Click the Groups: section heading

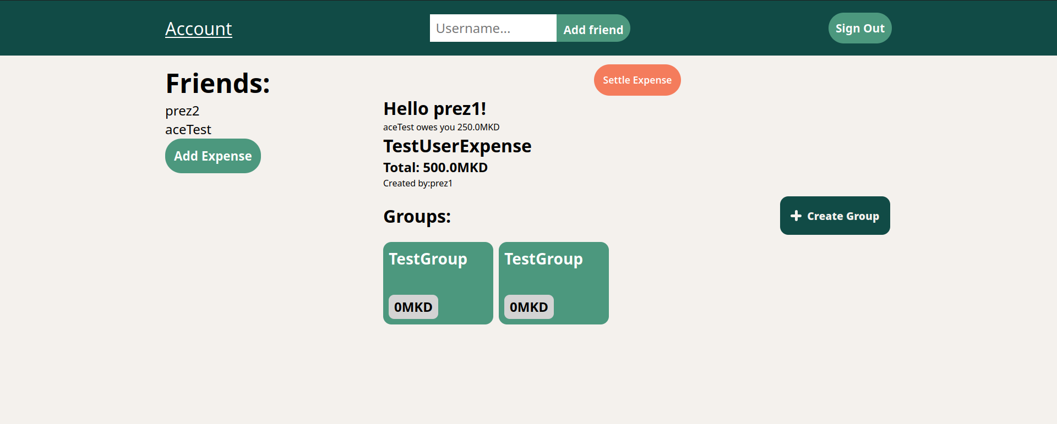[x=417, y=217]
